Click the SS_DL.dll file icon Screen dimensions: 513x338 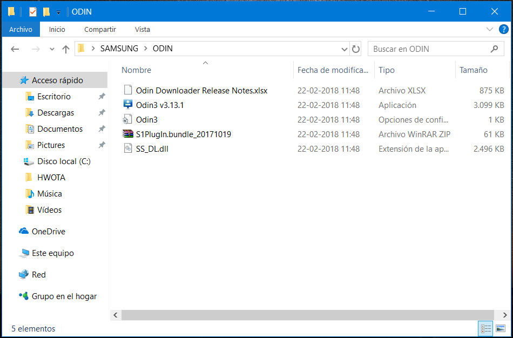127,149
